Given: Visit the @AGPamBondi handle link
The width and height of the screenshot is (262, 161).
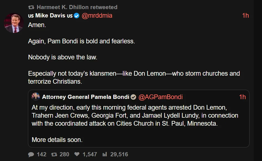Looking at the screenshot, I should [160, 97].
